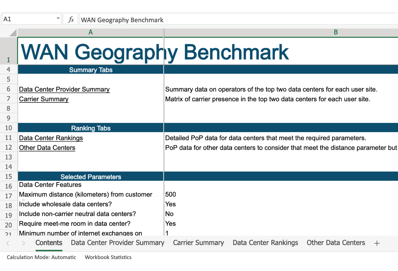Image resolution: width=398 pixels, height=271 pixels.
Task: Click the previous sheet navigation arrow
Action: click(8, 243)
